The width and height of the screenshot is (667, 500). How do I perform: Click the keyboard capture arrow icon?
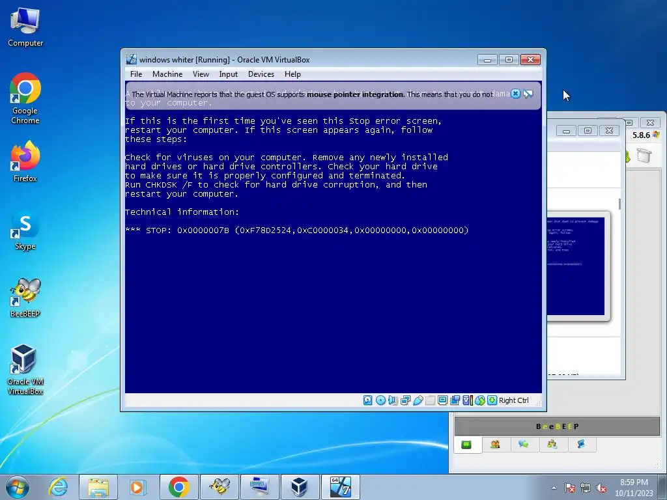click(492, 400)
